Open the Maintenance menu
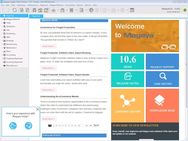The width and height of the screenshot is (188, 141). pos(33,5)
